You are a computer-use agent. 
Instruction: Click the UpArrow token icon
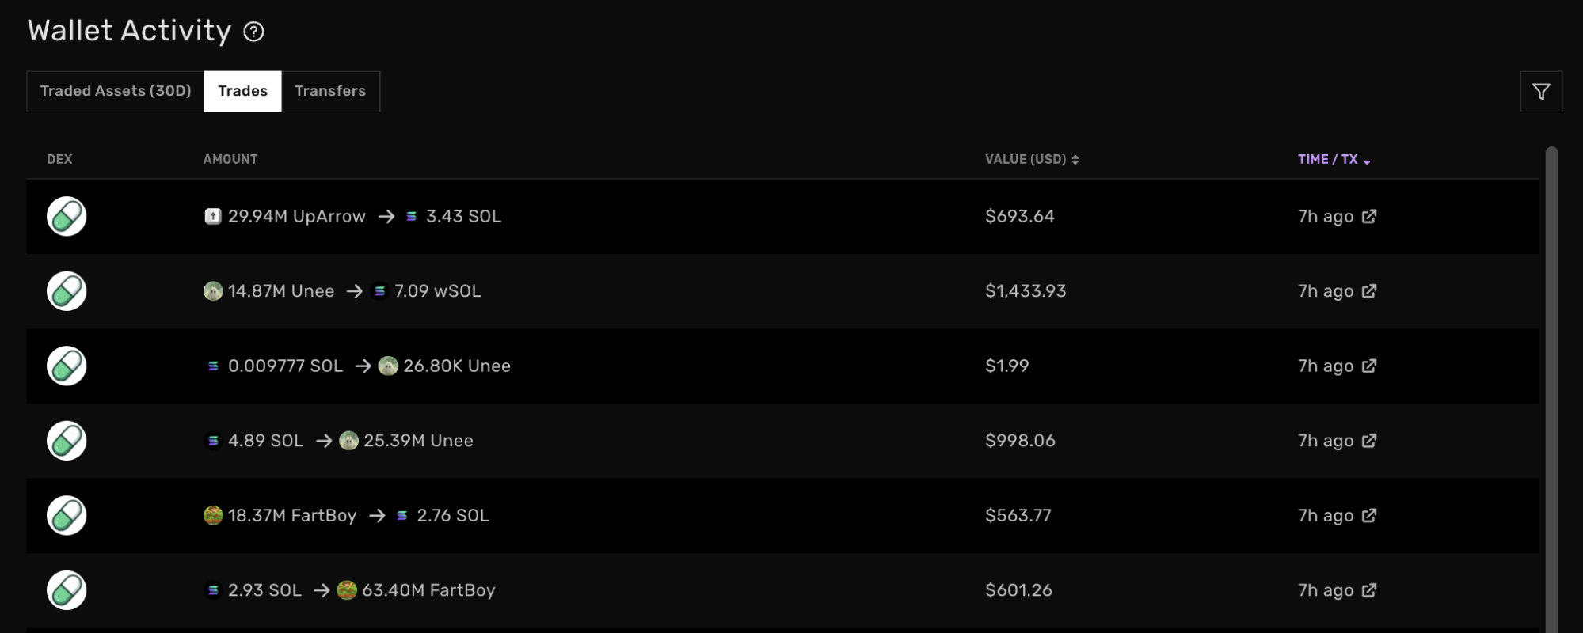tap(213, 216)
